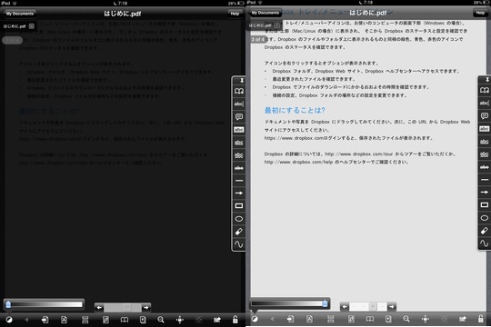Set brightness slider handle on bright screen
491x327 pixels.
click(x=325, y=303)
